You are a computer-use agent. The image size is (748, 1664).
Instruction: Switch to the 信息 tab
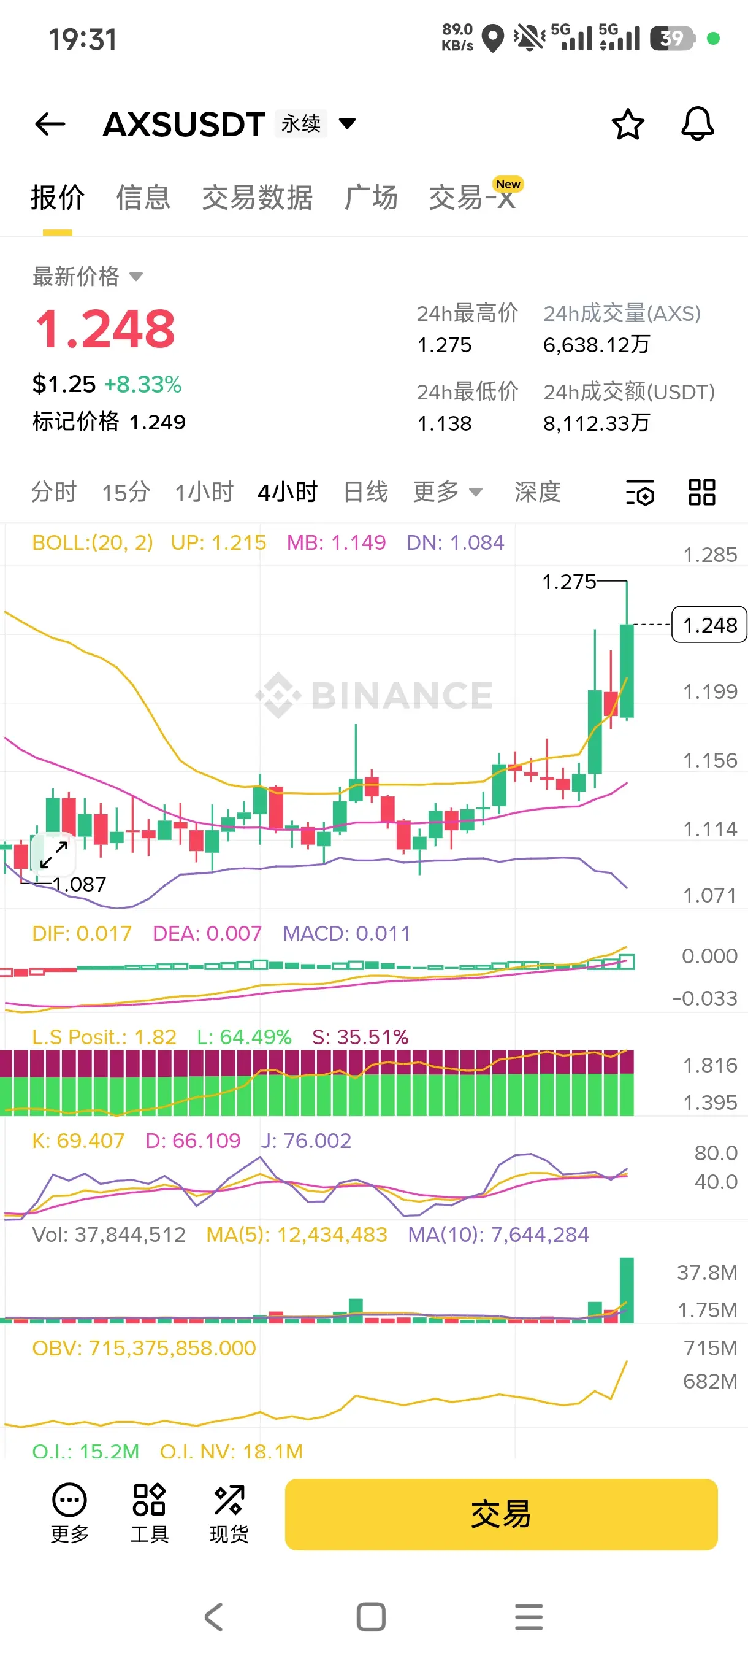[143, 198]
